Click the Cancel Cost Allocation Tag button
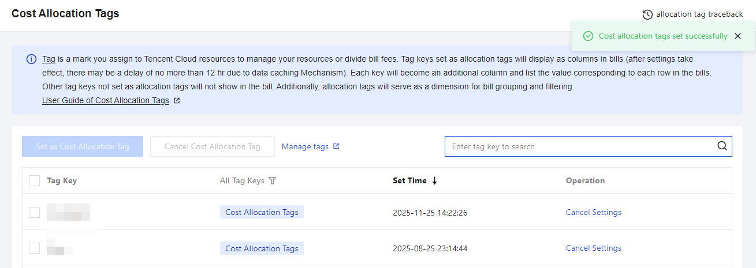This screenshot has height=268, width=756. pyautogui.click(x=213, y=146)
